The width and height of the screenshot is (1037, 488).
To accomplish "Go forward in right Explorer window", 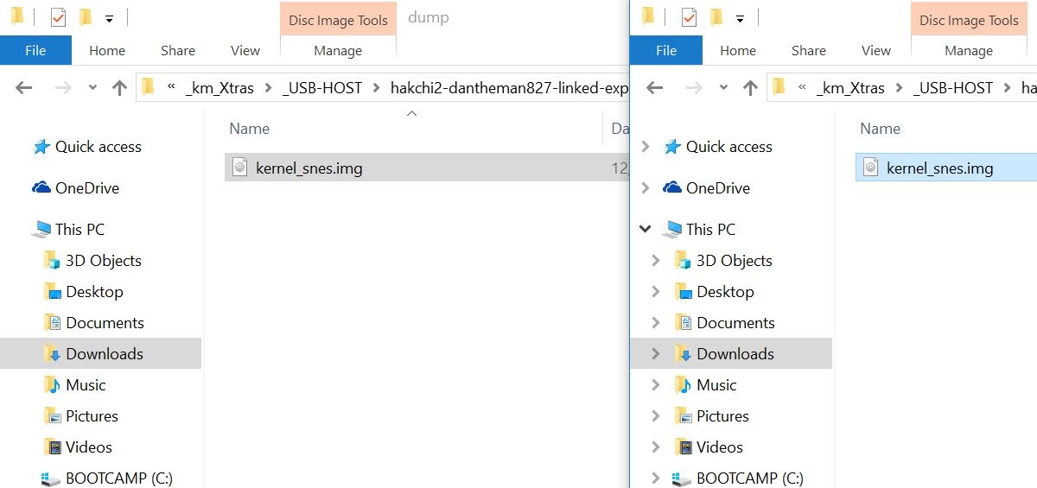I will coord(694,87).
